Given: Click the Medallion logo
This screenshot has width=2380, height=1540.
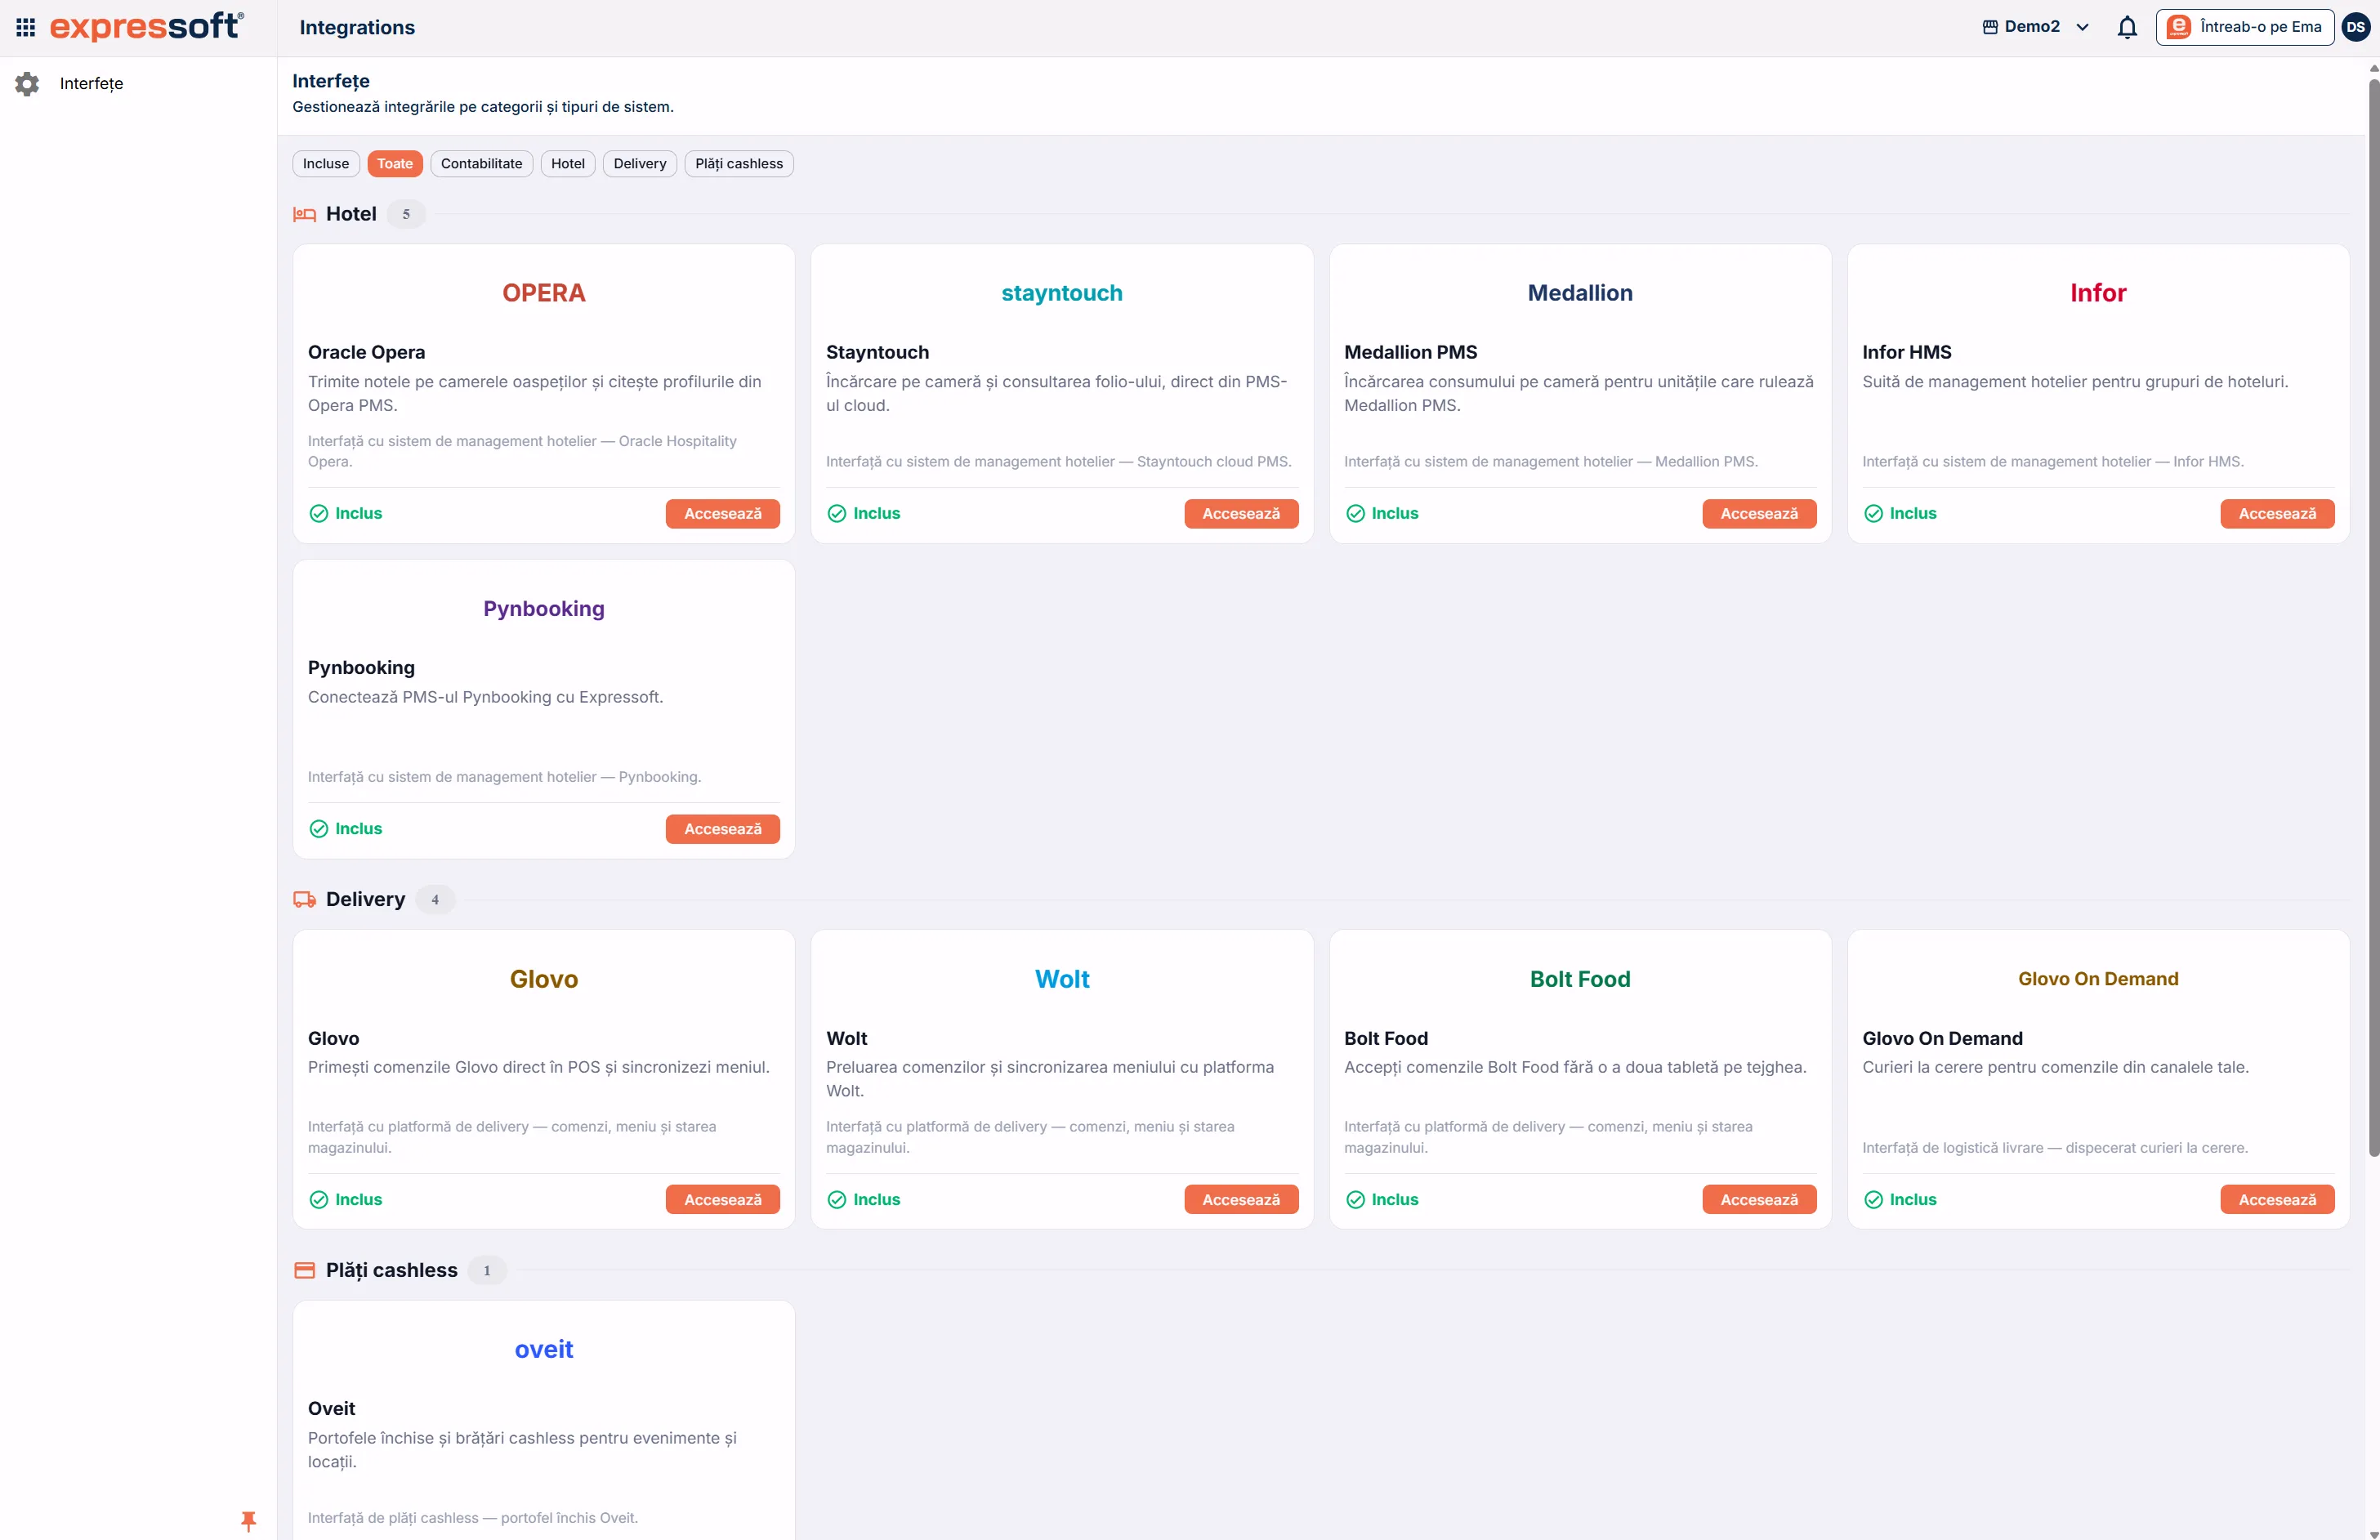Looking at the screenshot, I should coord(1580,293).
